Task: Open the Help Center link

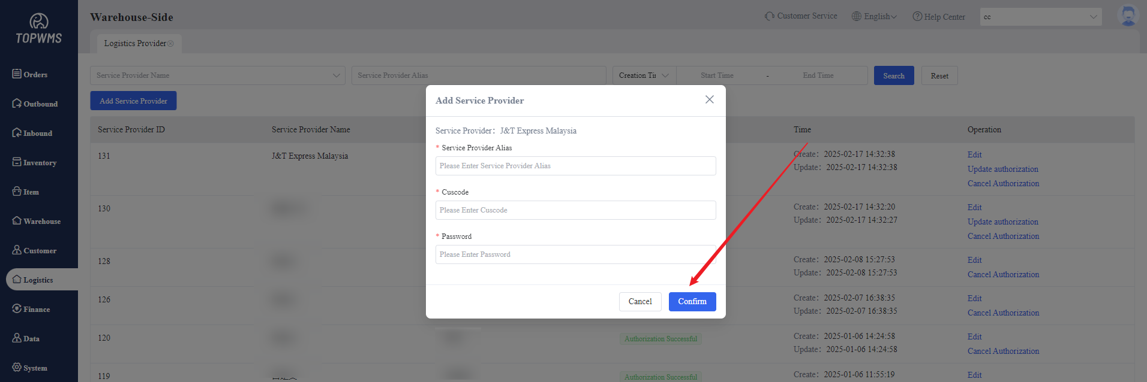Action: [x=939, y=17]
